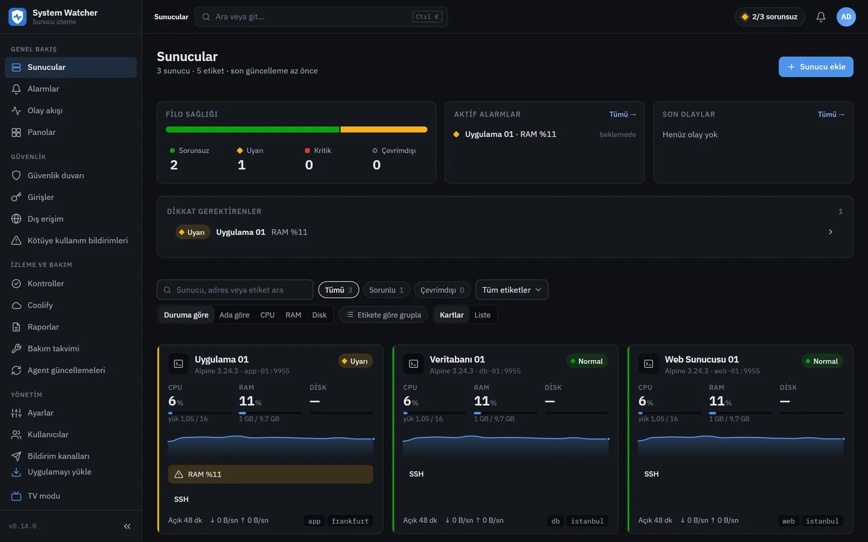The width and height of the screenshot is (868, 542).
Task: Filter servers by Sorunlu 1
Action: click(x=386, y=290)
